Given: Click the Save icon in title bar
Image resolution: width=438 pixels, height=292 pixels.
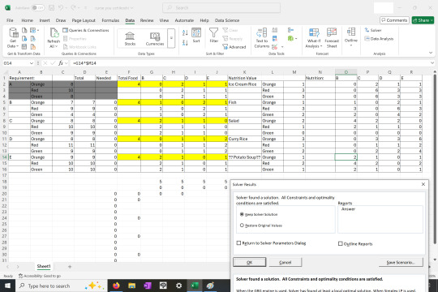Looking at the screenshot, I should [52, 8].
